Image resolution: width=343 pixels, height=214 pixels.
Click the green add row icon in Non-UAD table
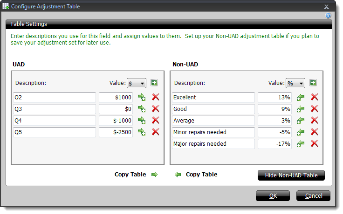(313, 83)
